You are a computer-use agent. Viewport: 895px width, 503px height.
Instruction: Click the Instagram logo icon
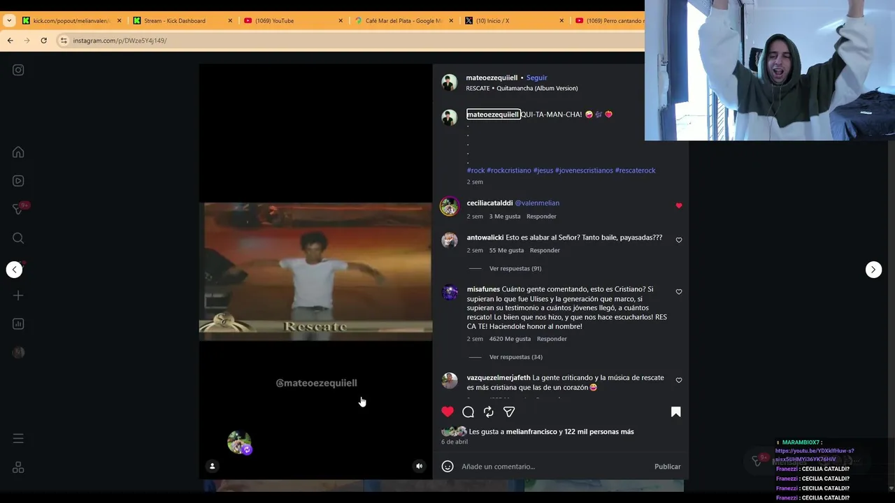18,70
